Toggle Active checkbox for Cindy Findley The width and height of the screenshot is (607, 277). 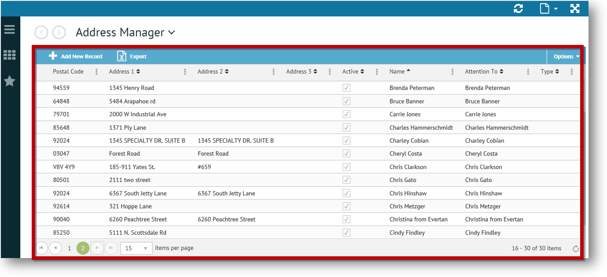coord(346,233)
